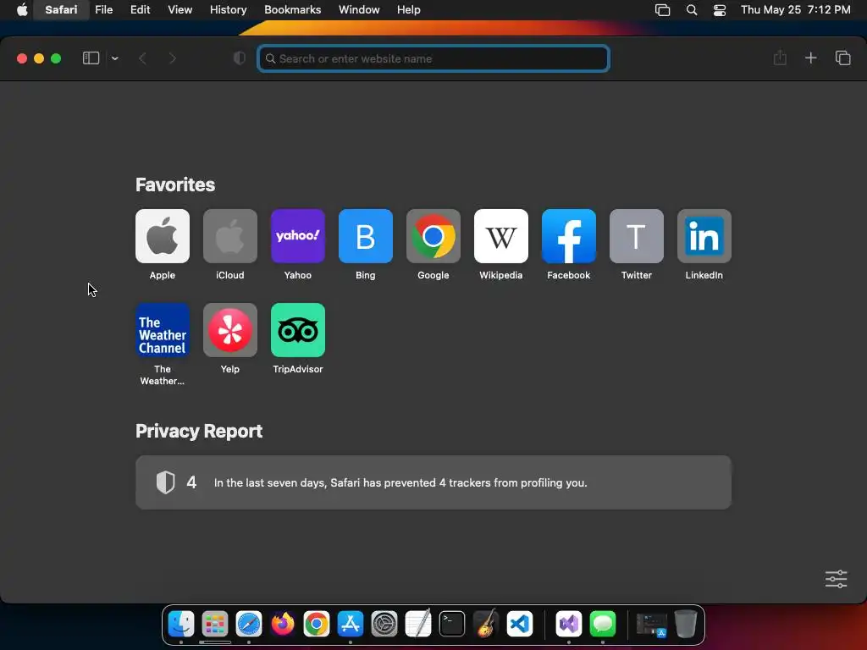Open System Settings from the Dock
This screenshot has width=867, height=650.
coord(384,625)
